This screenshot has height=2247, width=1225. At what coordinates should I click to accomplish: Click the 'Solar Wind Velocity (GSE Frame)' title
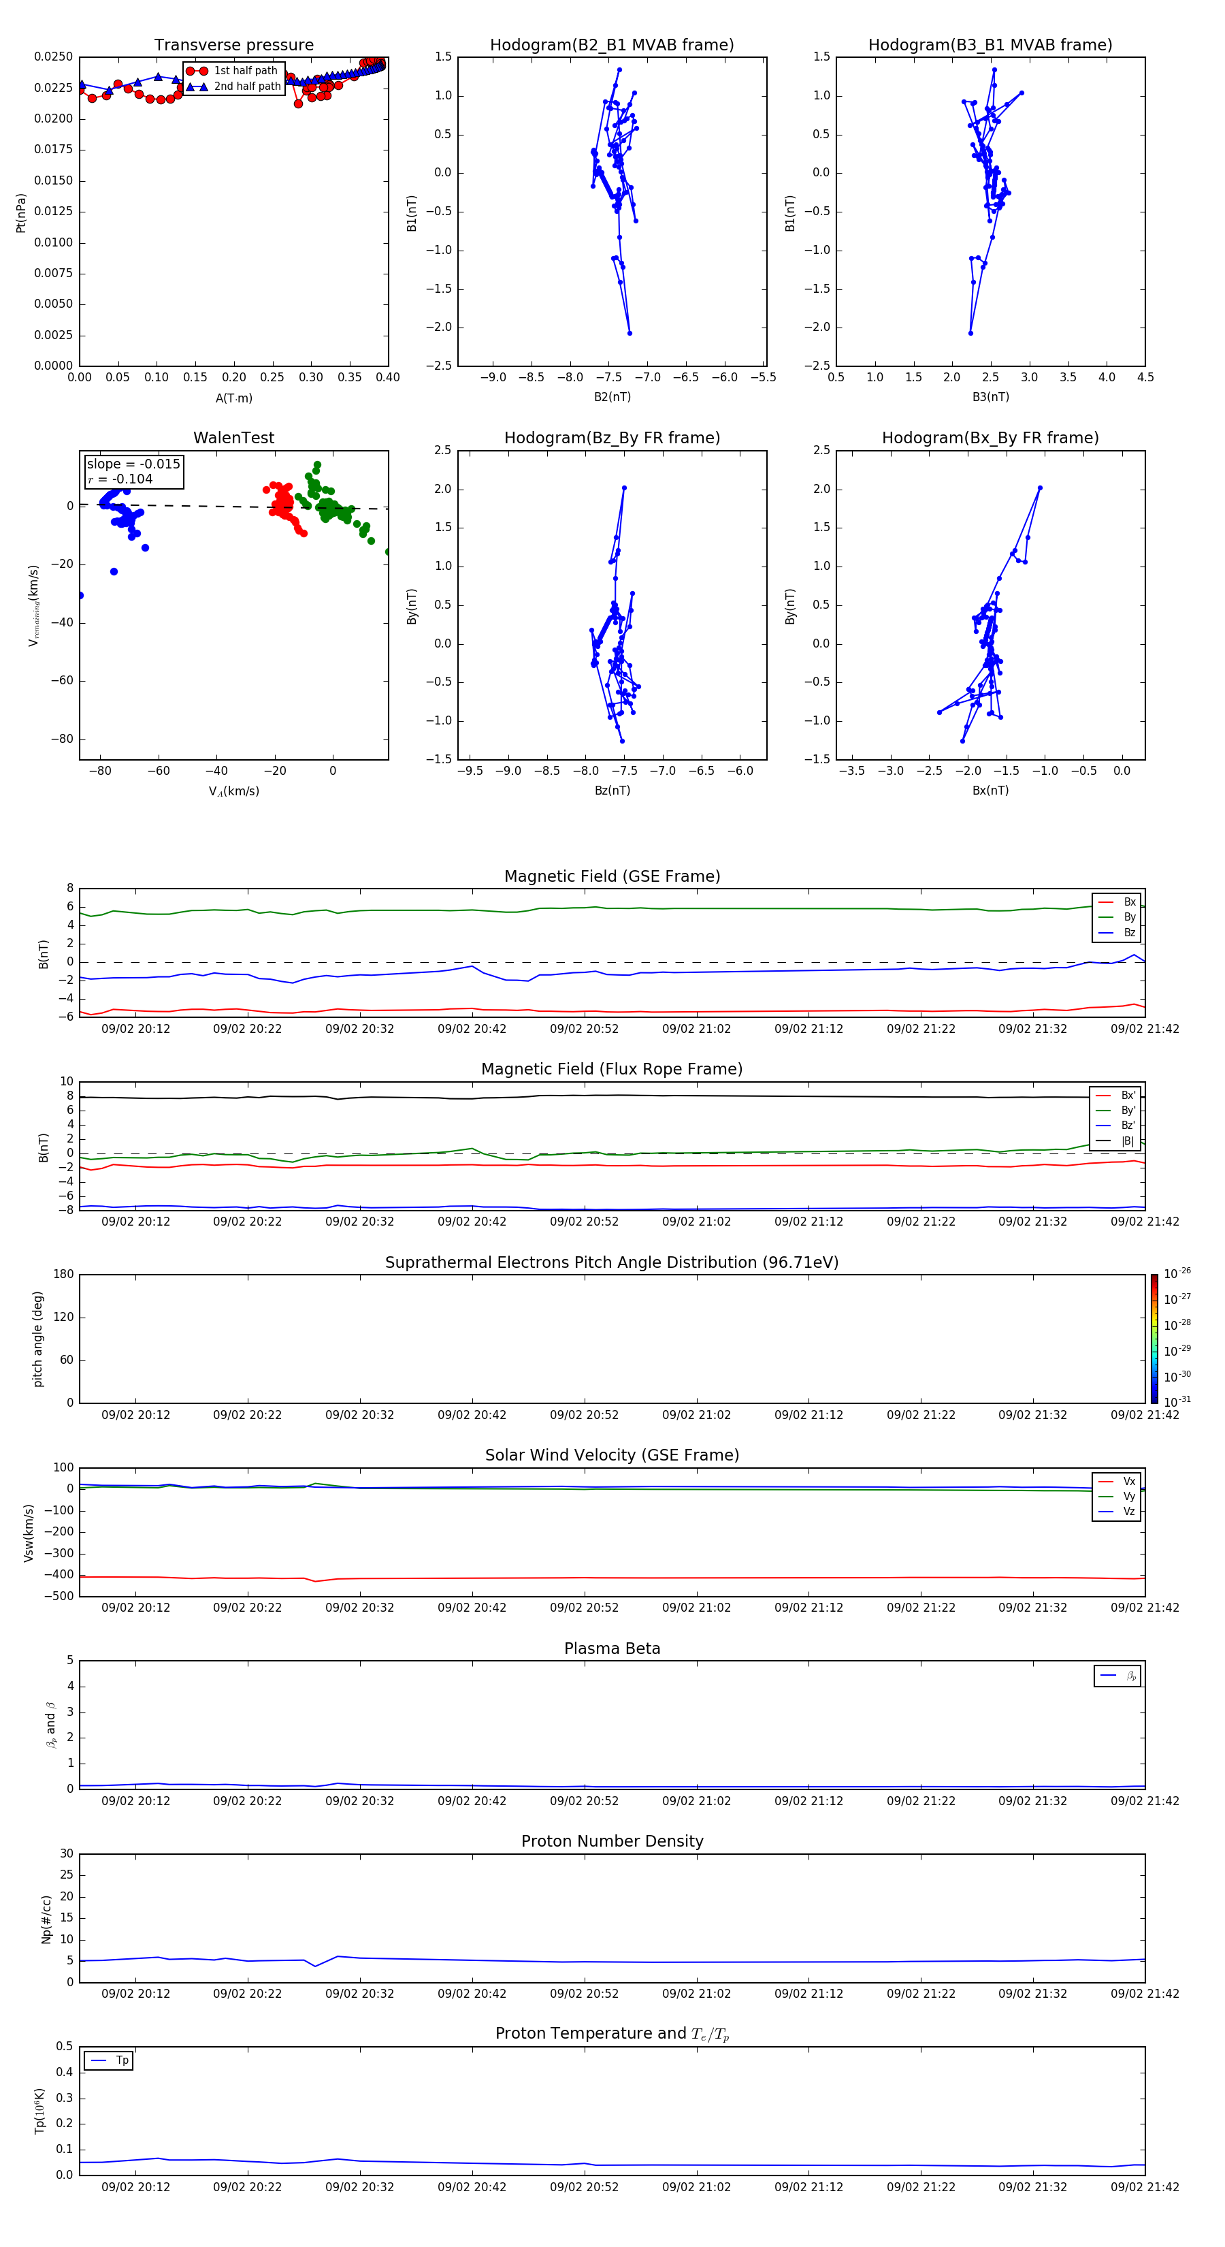(612, 1455)
